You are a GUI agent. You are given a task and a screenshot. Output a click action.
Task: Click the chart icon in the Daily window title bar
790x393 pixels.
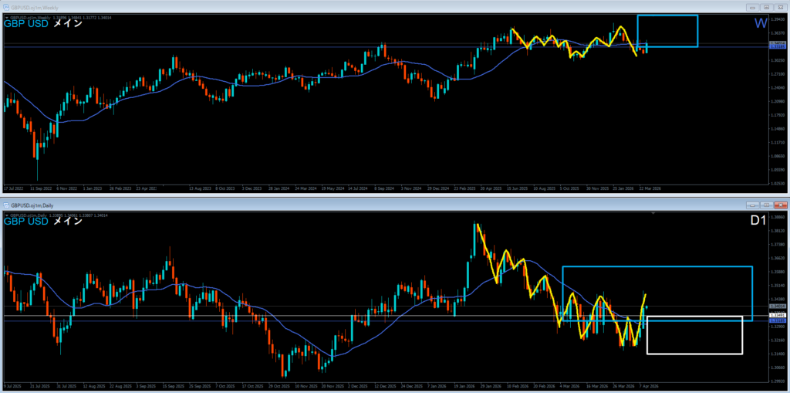6,205
